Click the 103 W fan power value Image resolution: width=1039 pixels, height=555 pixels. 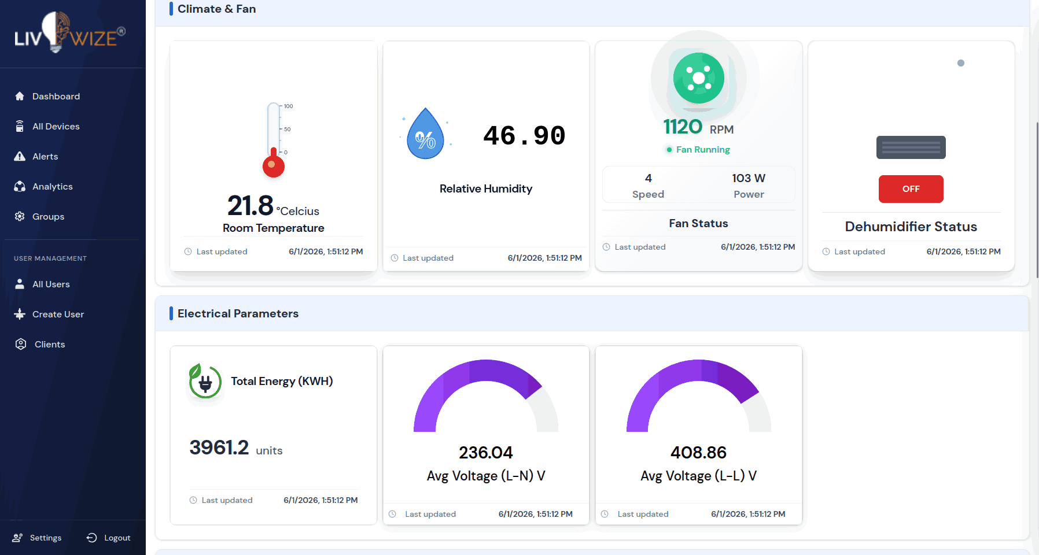tap(749, 178)
